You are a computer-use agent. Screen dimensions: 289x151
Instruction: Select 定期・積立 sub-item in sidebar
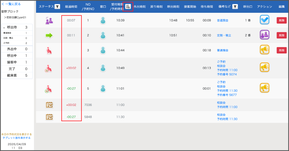pyautogui.click(x=17, y=38)
